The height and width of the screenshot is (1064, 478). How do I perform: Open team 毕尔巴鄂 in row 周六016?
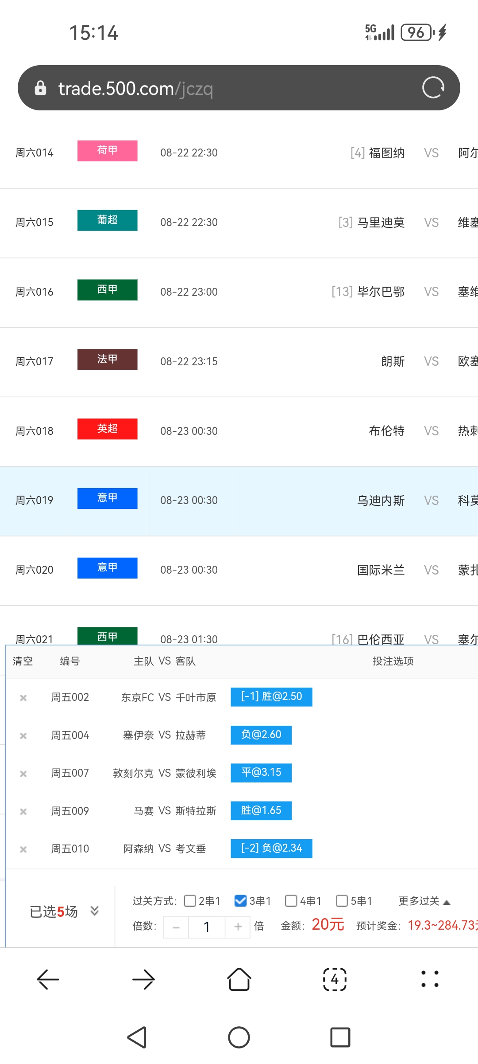pyautogui.click(x=381, y=292)
